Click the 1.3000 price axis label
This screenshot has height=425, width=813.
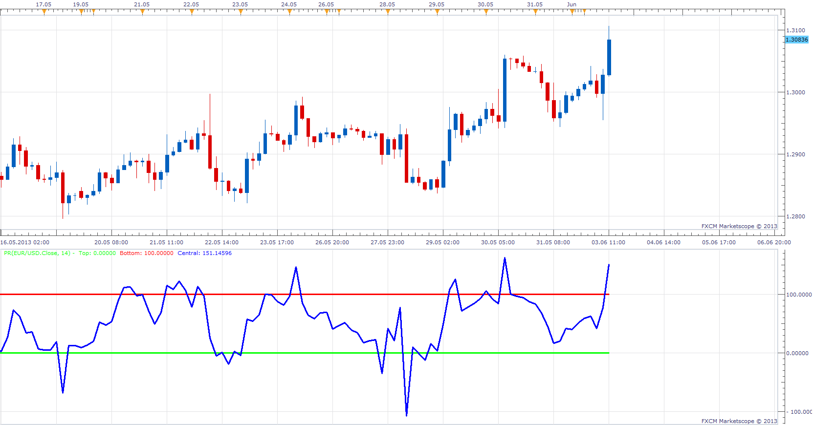tap(795, 92)
